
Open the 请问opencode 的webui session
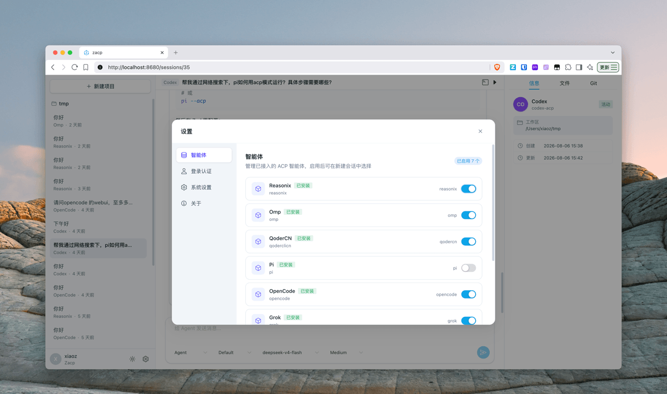98,206
